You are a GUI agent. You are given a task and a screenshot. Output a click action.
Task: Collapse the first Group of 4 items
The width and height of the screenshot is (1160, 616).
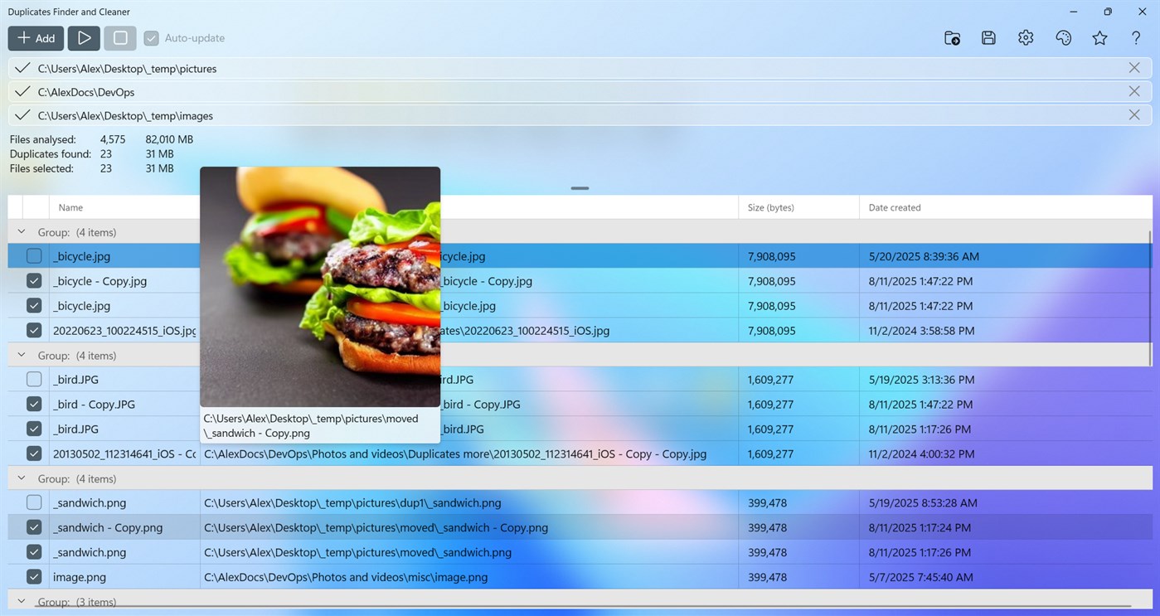pyautogui.click(x=22, y=231)
